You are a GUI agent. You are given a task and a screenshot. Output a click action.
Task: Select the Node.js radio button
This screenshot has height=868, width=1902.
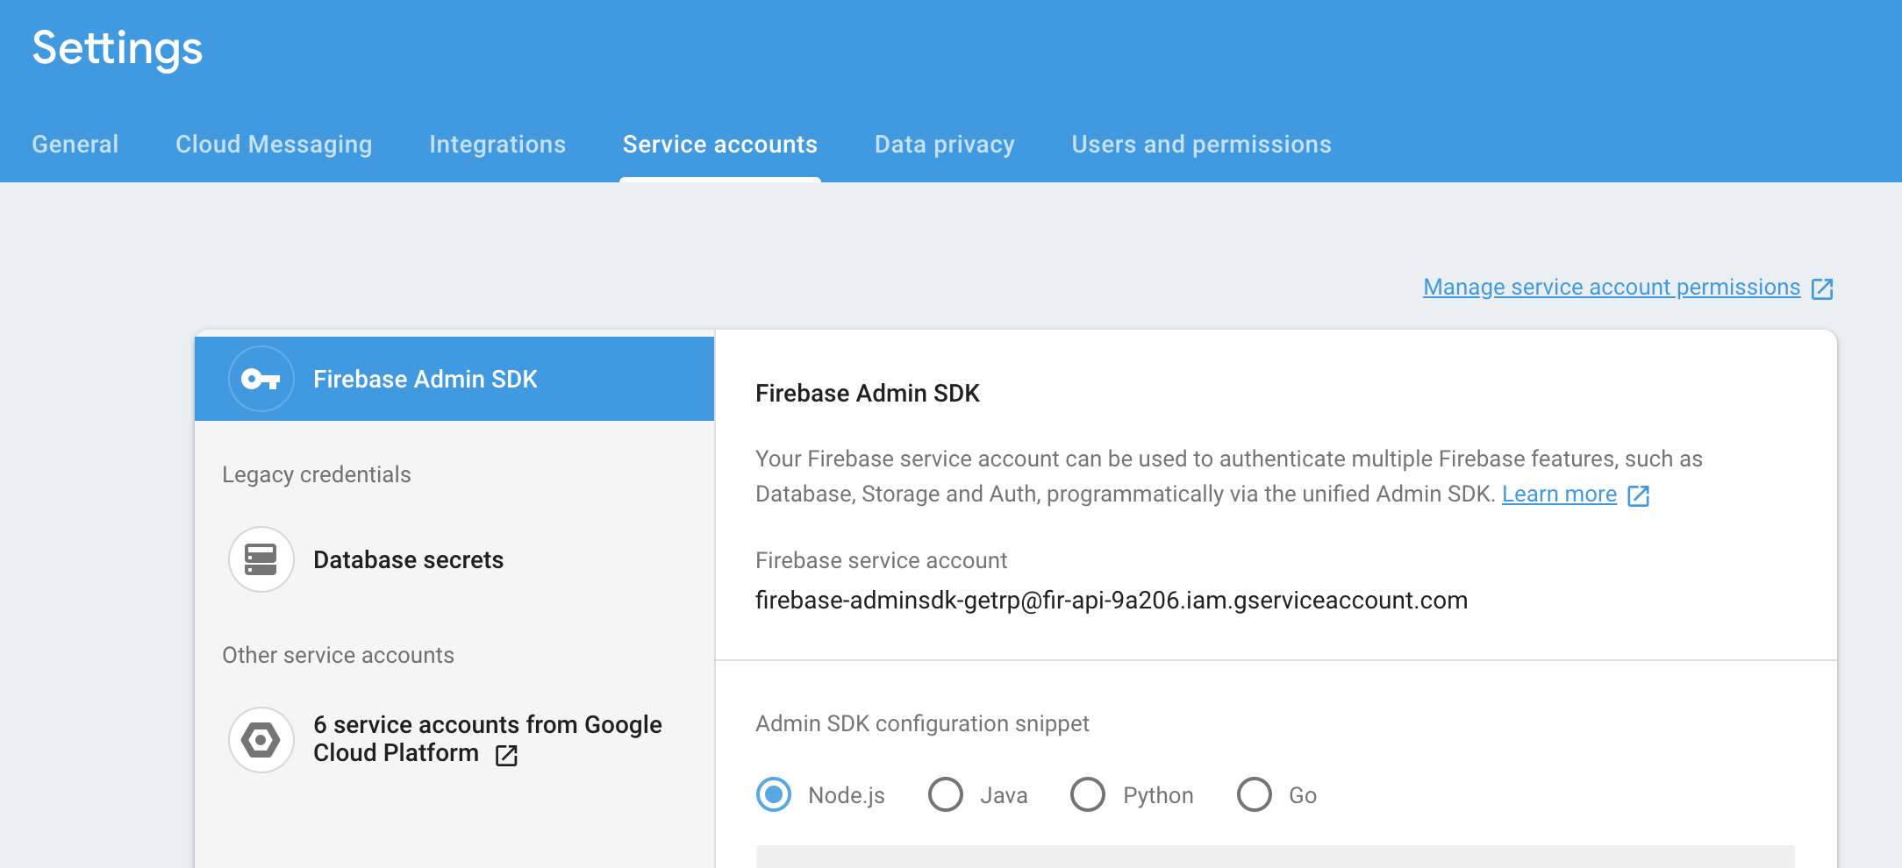click(774, 795)
